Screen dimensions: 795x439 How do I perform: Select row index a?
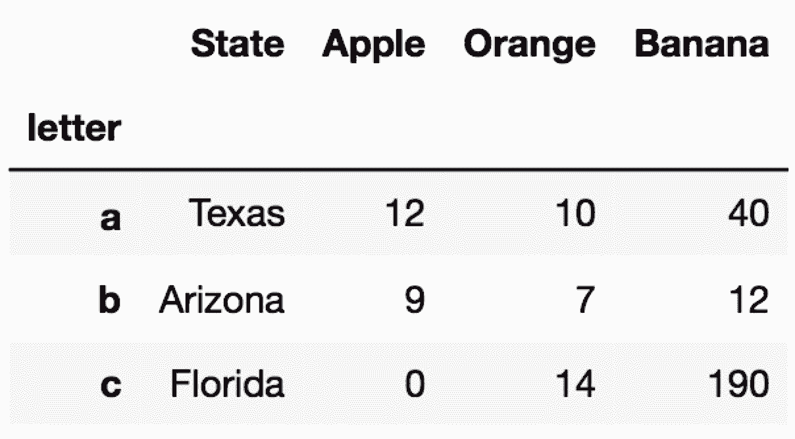(111, 219)
